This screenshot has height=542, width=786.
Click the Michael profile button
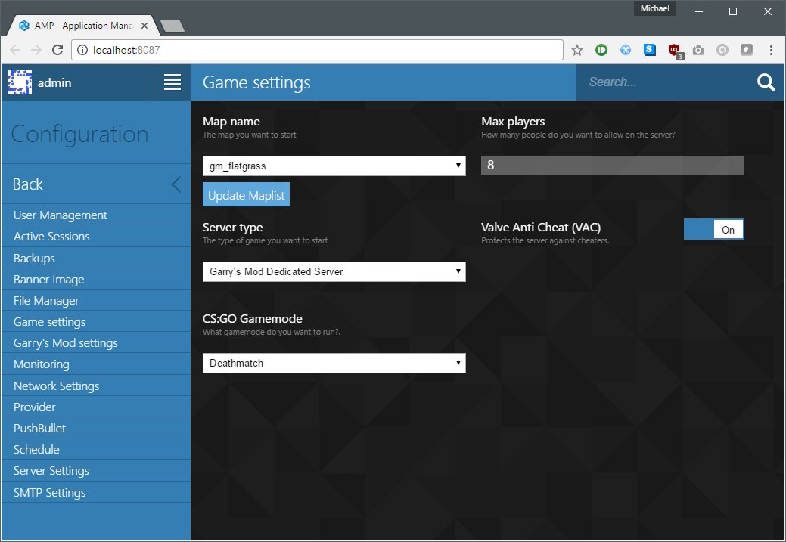click(654, 8)
